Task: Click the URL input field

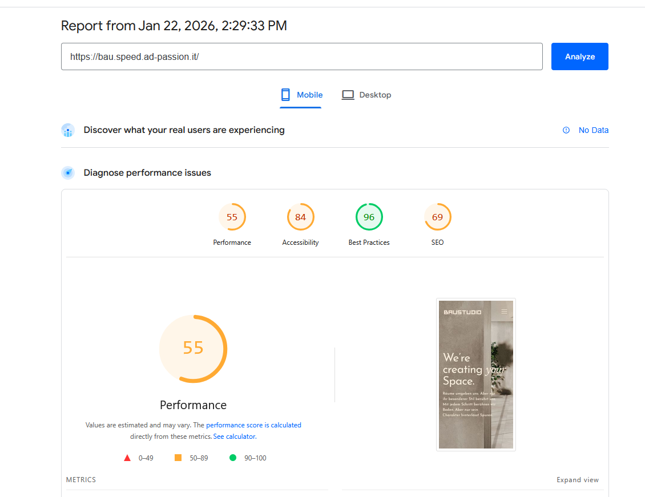Action: 301,56
